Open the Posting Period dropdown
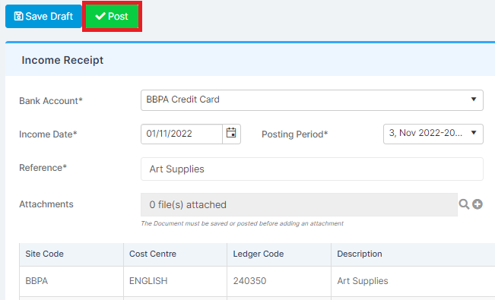The width and height of the screenshot is (495, 300). coord(433,134)
